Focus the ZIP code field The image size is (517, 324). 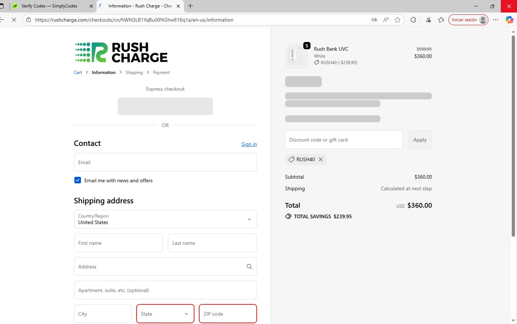[x=228, y=314]
